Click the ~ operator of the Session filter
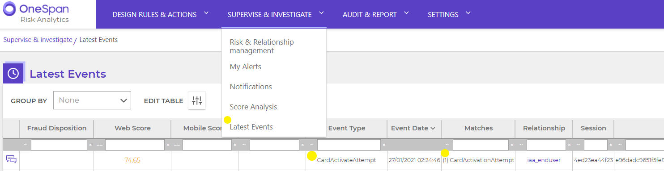The width and height of the screenshot is (664, 171). pyautogui.click(x=579, y=145)
